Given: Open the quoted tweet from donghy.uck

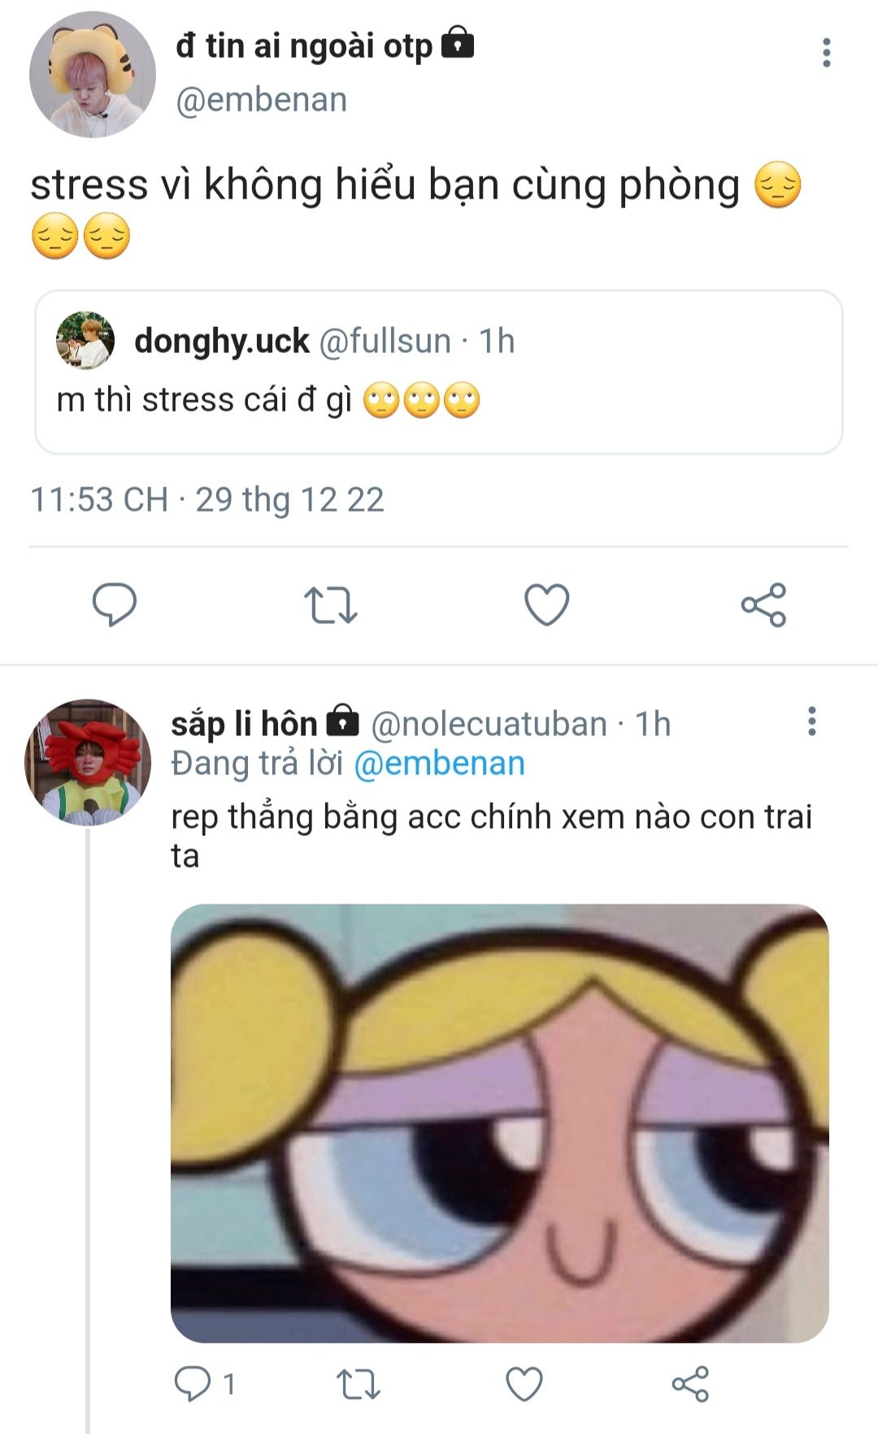Looking at the screenshot, I should tap(439, 399).
